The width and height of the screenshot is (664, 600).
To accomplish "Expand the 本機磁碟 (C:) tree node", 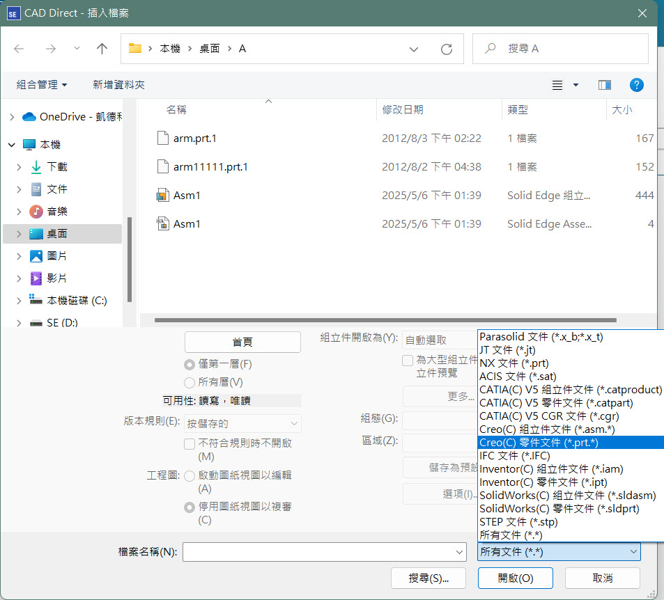I will point(19,301).
